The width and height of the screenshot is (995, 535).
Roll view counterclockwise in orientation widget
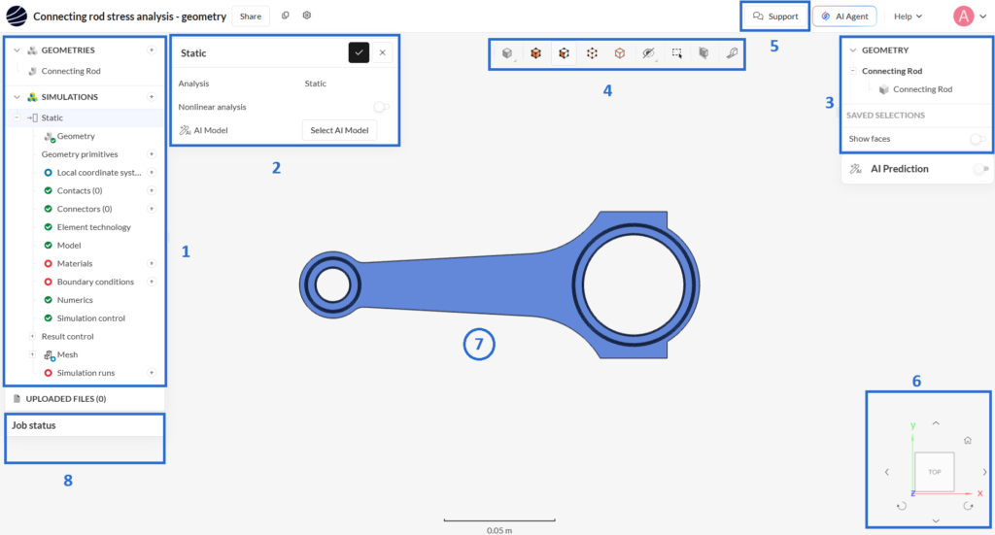click(x=902, y=506)
